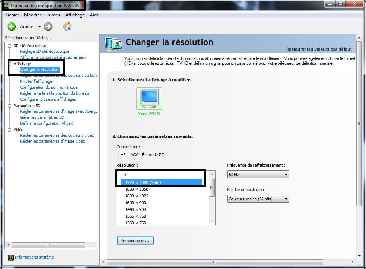366x269 pixels.
Task: Click the NVIDIA system information icon
Action: point(11,257)
